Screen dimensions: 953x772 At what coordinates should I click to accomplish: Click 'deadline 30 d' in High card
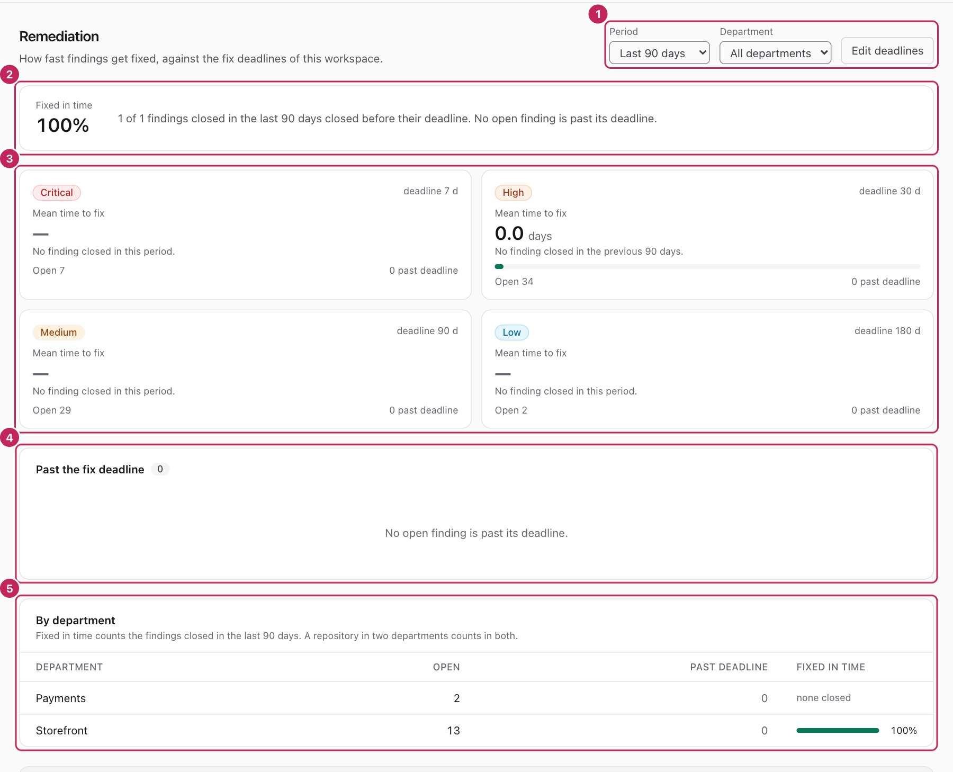coord(889,191)
